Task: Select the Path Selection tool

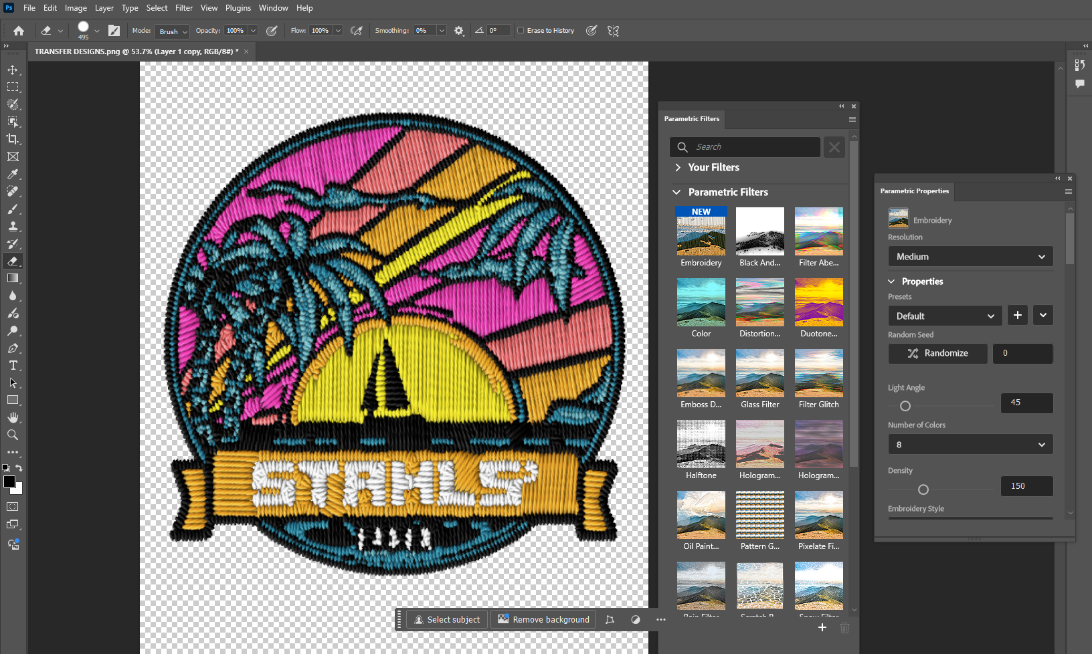Action: [x=13, y=383]
